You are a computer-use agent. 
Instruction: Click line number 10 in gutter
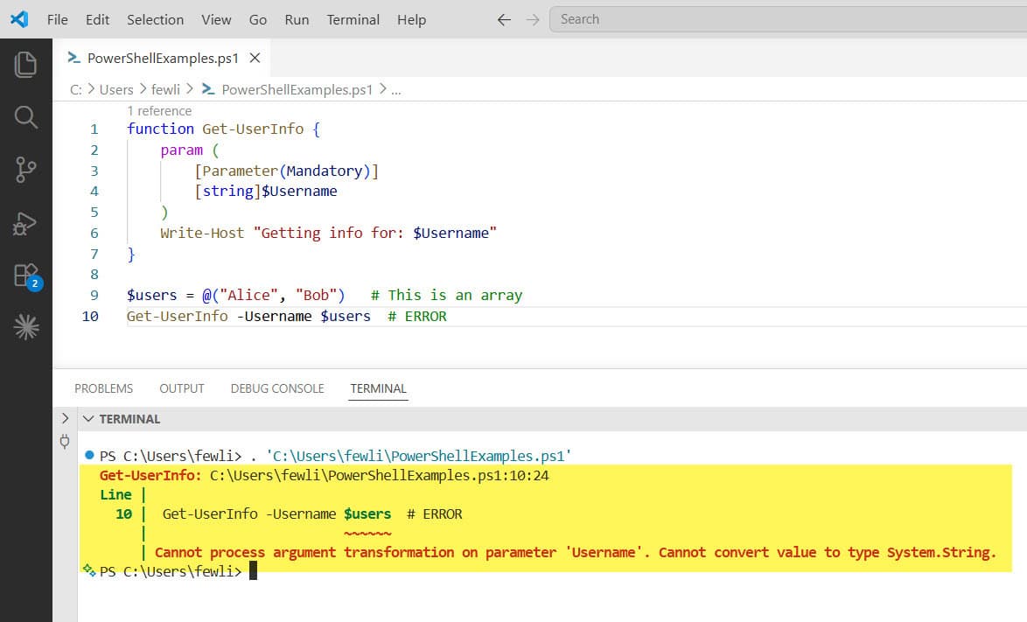[x=90, y=316]
